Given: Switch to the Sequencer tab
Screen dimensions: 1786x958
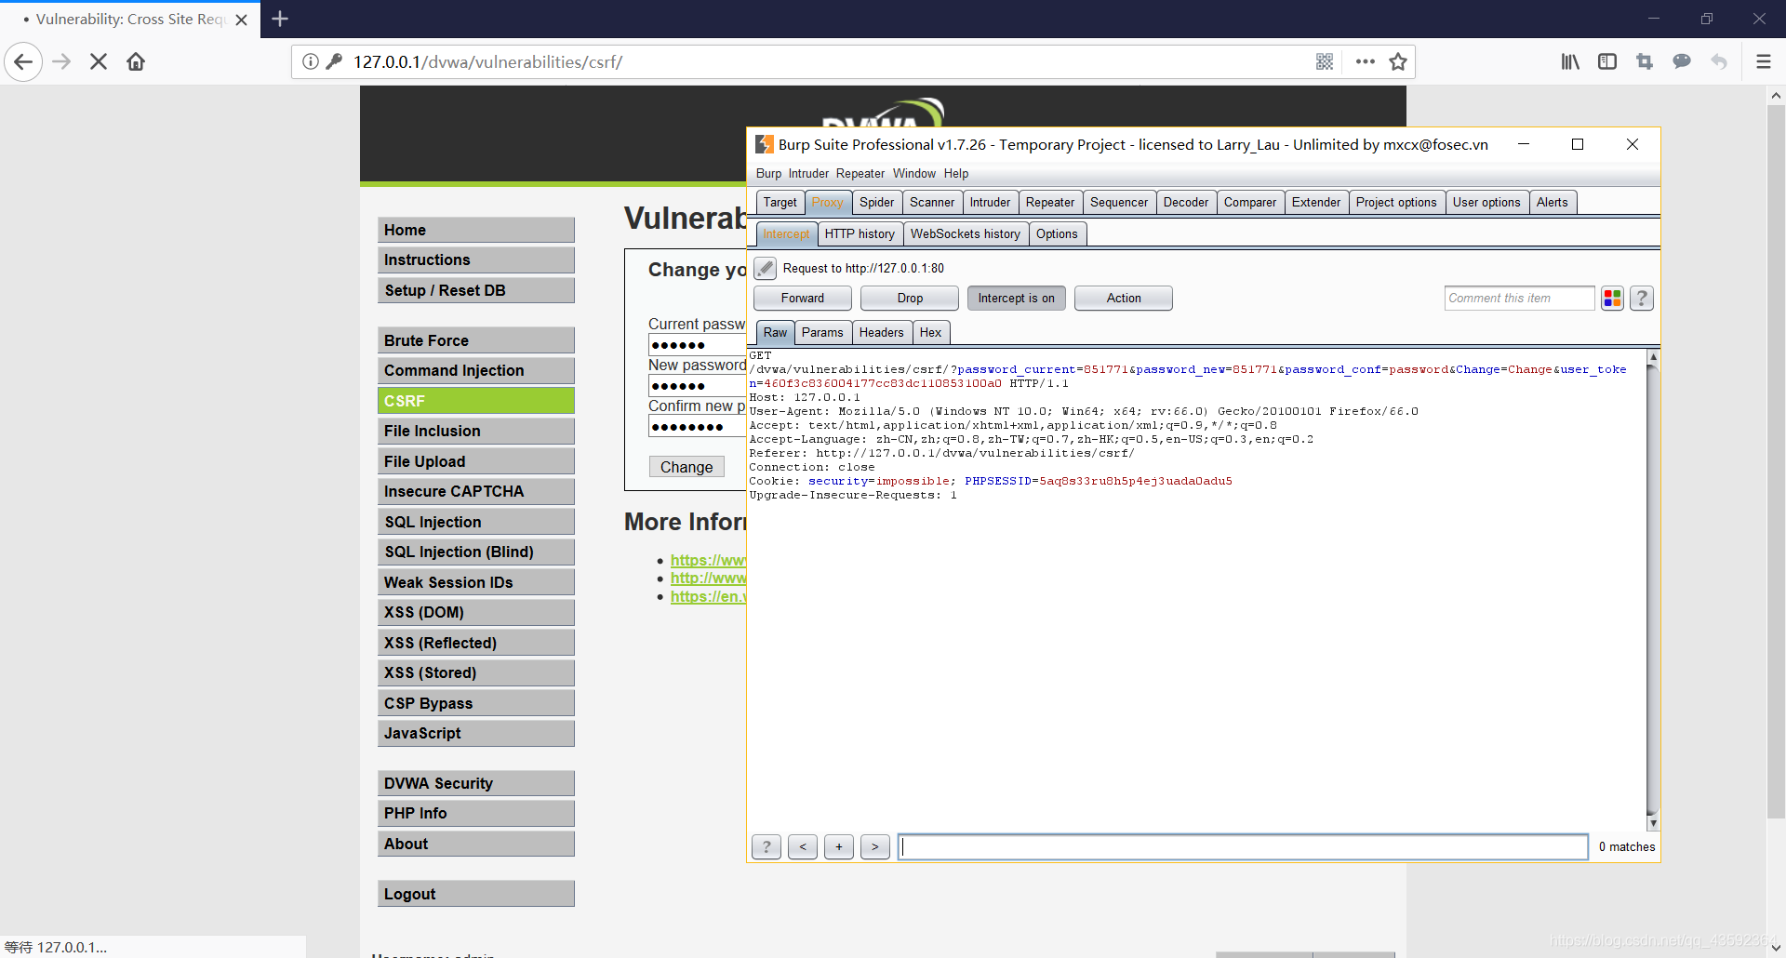Looking at the screenshot, I should (x=1119, y=203).
